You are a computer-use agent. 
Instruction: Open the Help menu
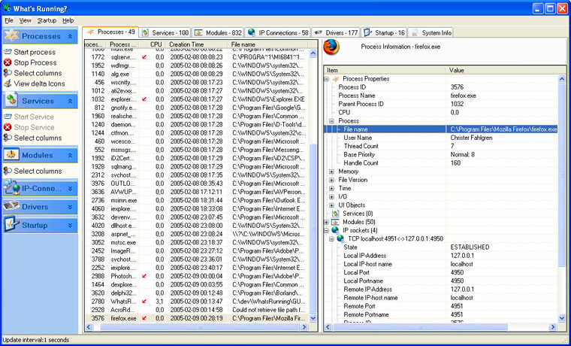(x=68, y=20)
